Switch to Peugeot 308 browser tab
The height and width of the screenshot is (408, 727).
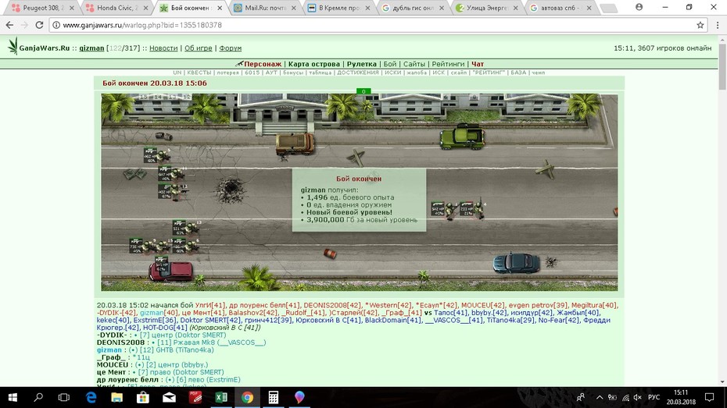[41, 8]
